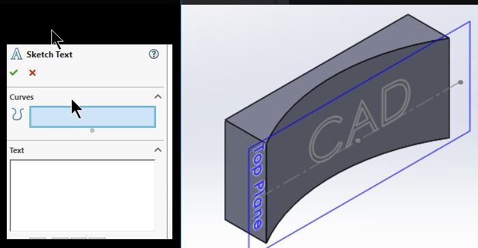This screenshot has width=478, height=248.
Task: Click the curve selection icon
Action: point(17,114)
